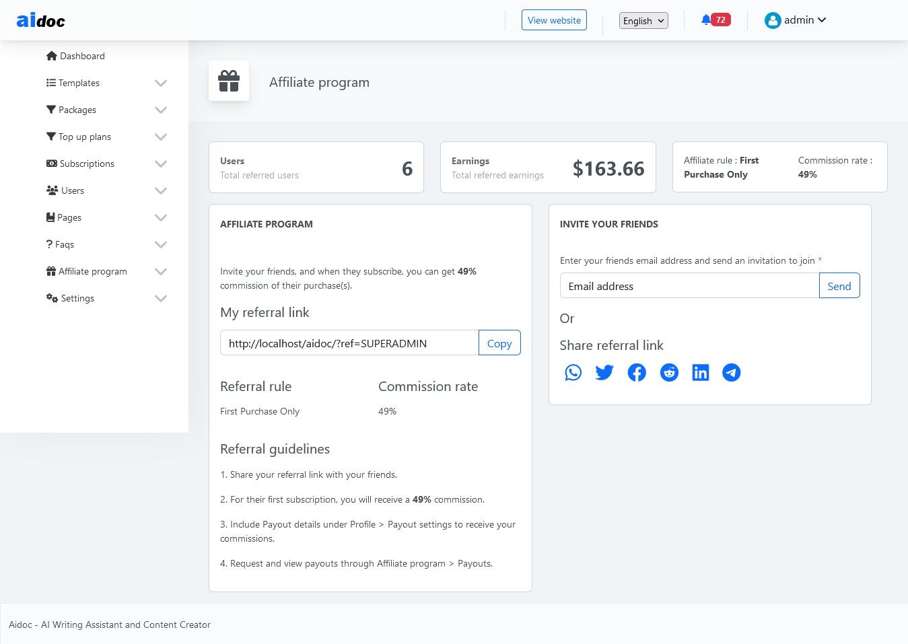Click guideline 4 about requesting payouts
908x644 pixels.
click(357, 563)
